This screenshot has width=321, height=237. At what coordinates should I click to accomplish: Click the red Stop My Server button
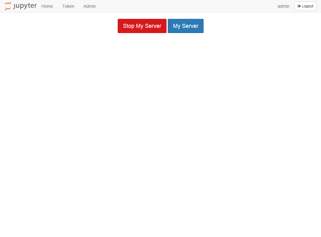(142, 26)
